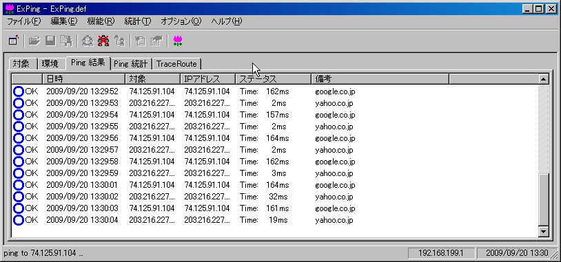Select the 2009/09/20 13:30:03 date cell
The height and width of the screenshot is (262, 561).
[82, 208]
